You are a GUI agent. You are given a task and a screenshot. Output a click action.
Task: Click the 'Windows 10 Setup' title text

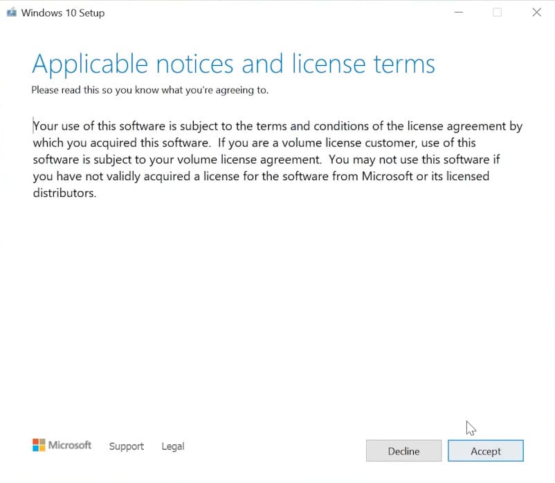click(63, 13)
